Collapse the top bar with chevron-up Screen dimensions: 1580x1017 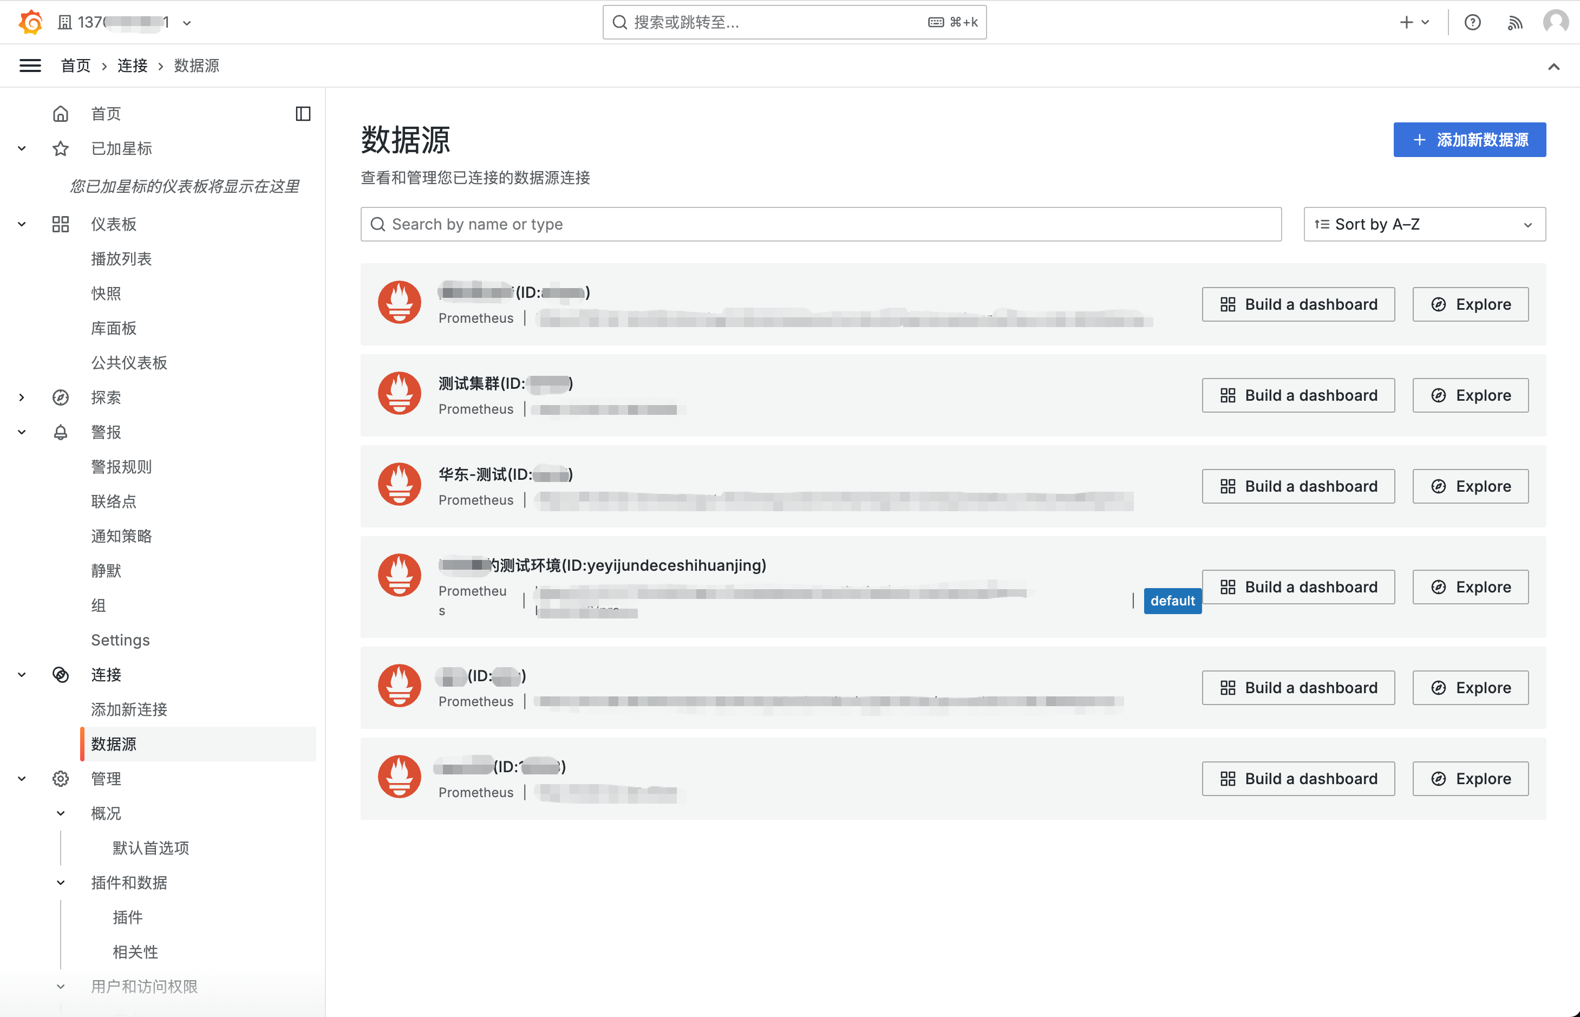pyautogui.click(x=1553, y=66)
